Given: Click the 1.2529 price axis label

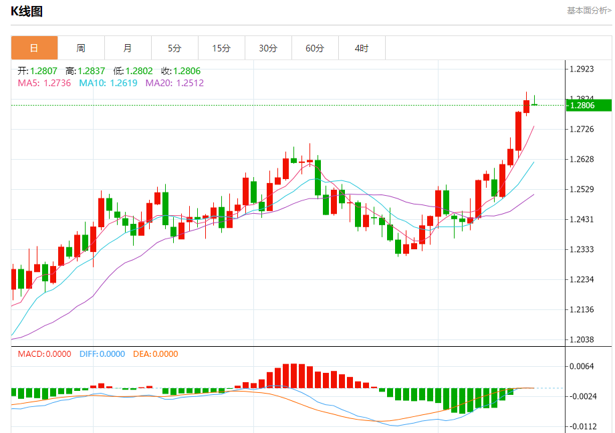Looking at the screenshot, I should coord(582,189).
